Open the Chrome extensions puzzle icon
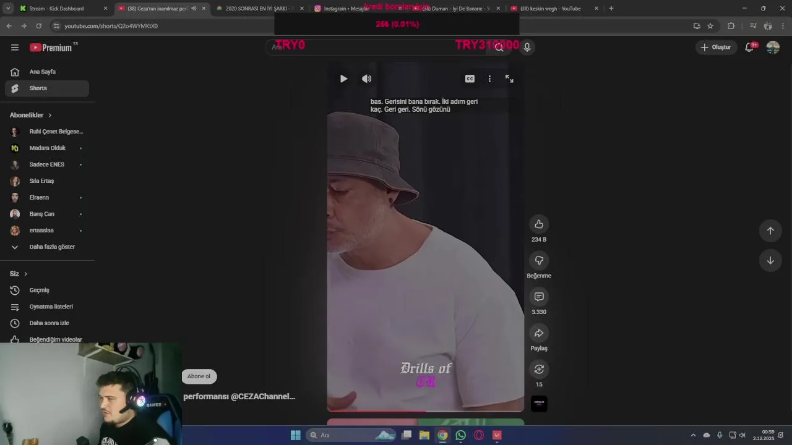The width and height of the screenshot is (792, 445). [731, 26]
